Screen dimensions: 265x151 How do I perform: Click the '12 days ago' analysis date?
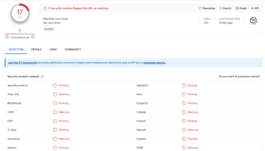click(226, 23)
